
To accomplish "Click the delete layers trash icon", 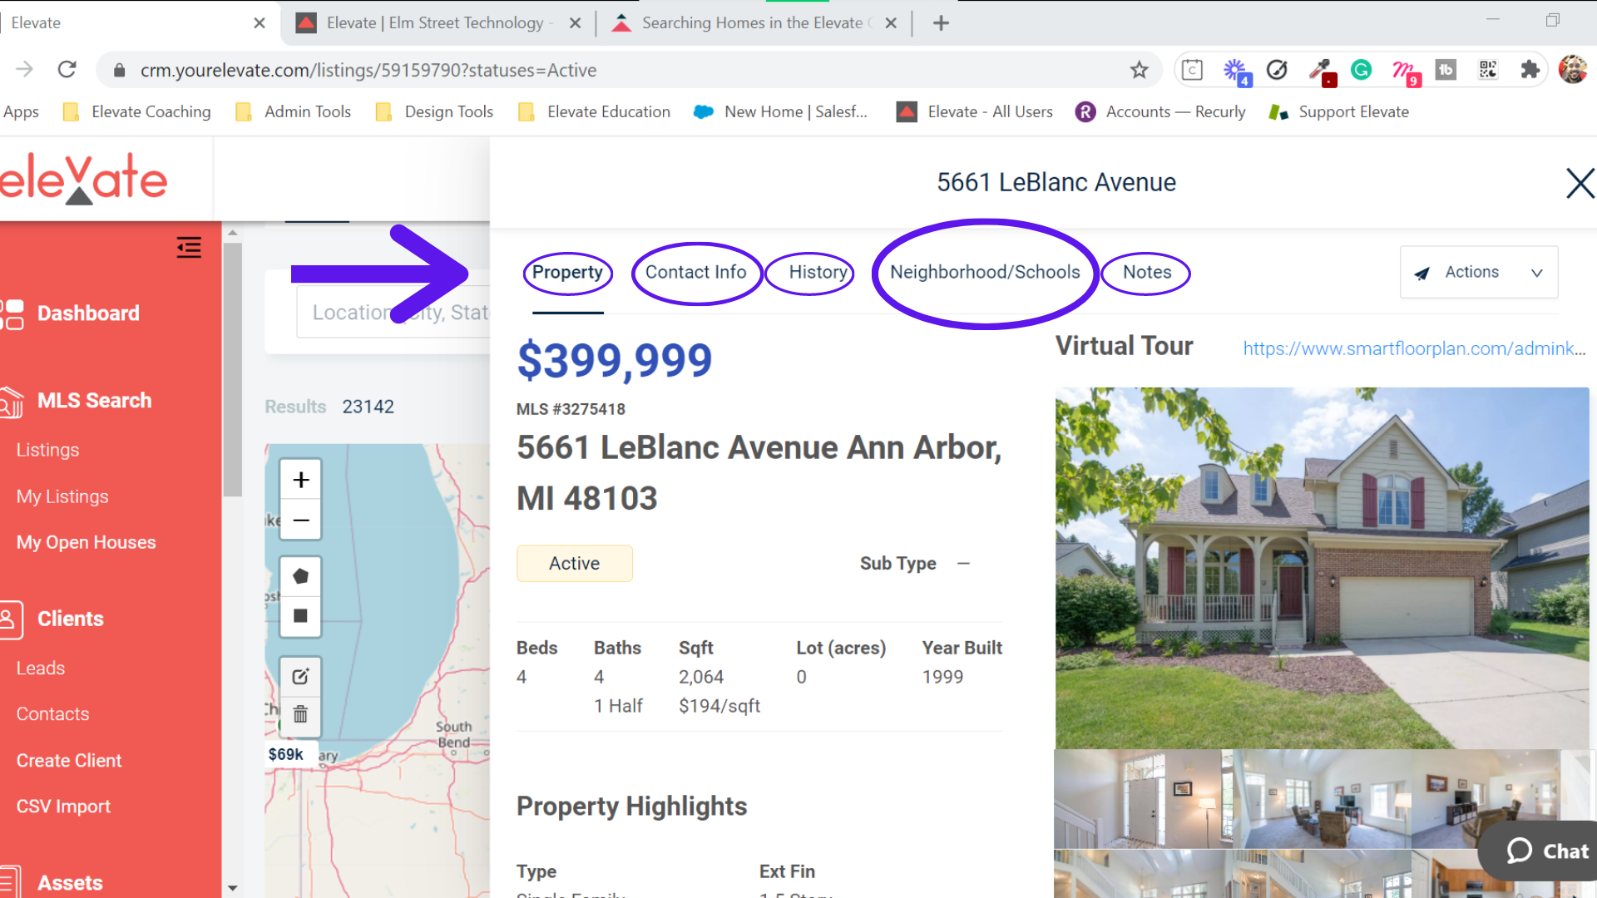I will point(301,714).
